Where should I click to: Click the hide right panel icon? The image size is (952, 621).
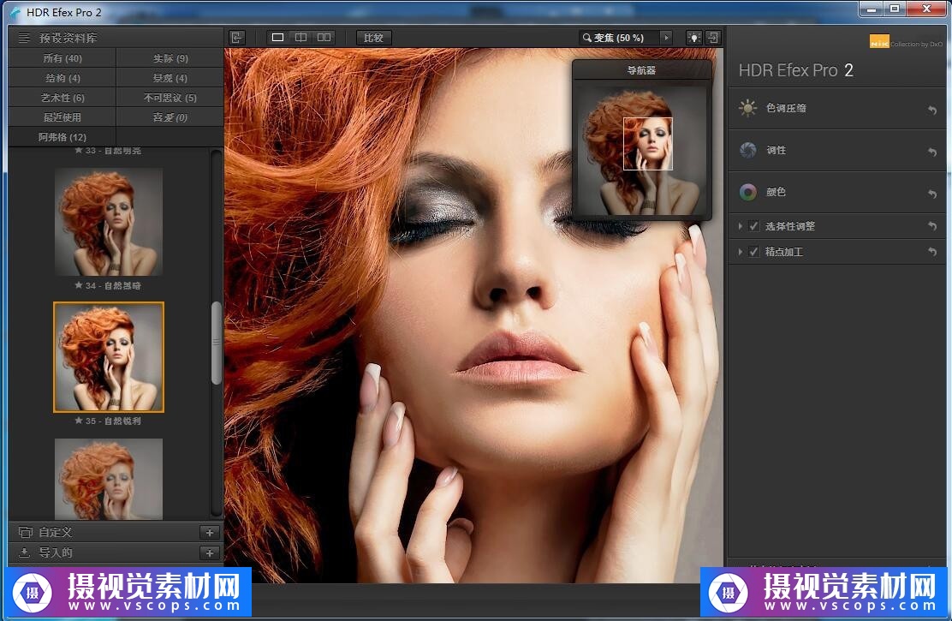[713, 38]
